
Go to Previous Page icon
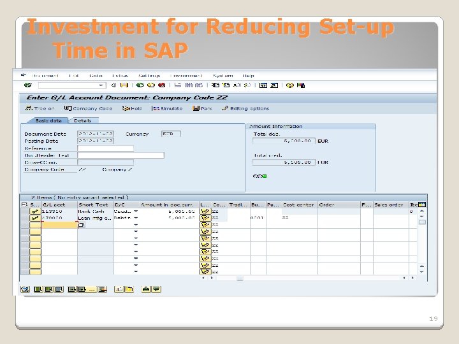pos(226,85)
